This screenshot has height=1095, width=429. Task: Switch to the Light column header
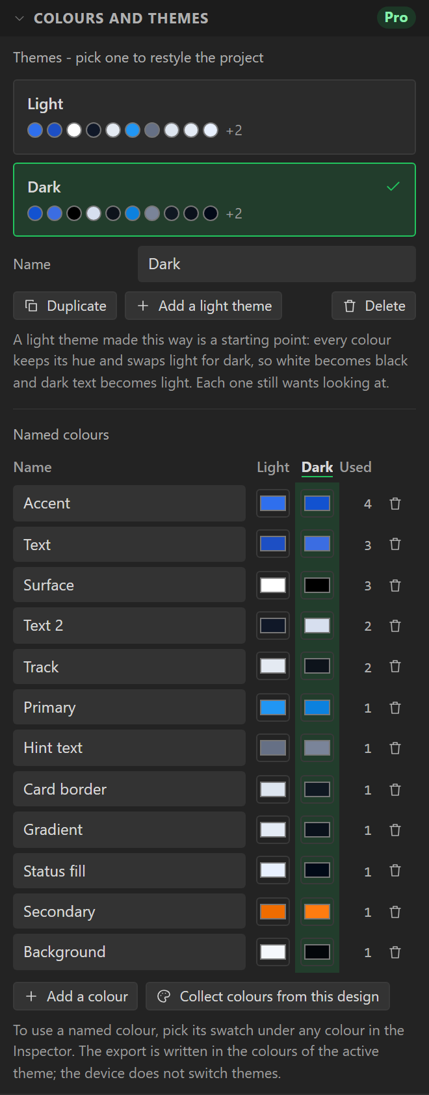273,467
